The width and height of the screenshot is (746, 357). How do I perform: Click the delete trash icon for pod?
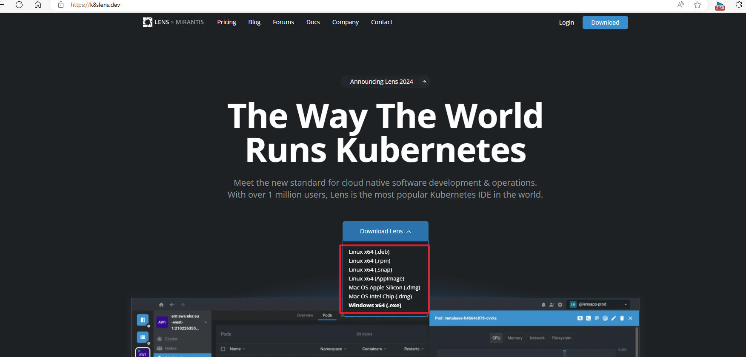622,318
